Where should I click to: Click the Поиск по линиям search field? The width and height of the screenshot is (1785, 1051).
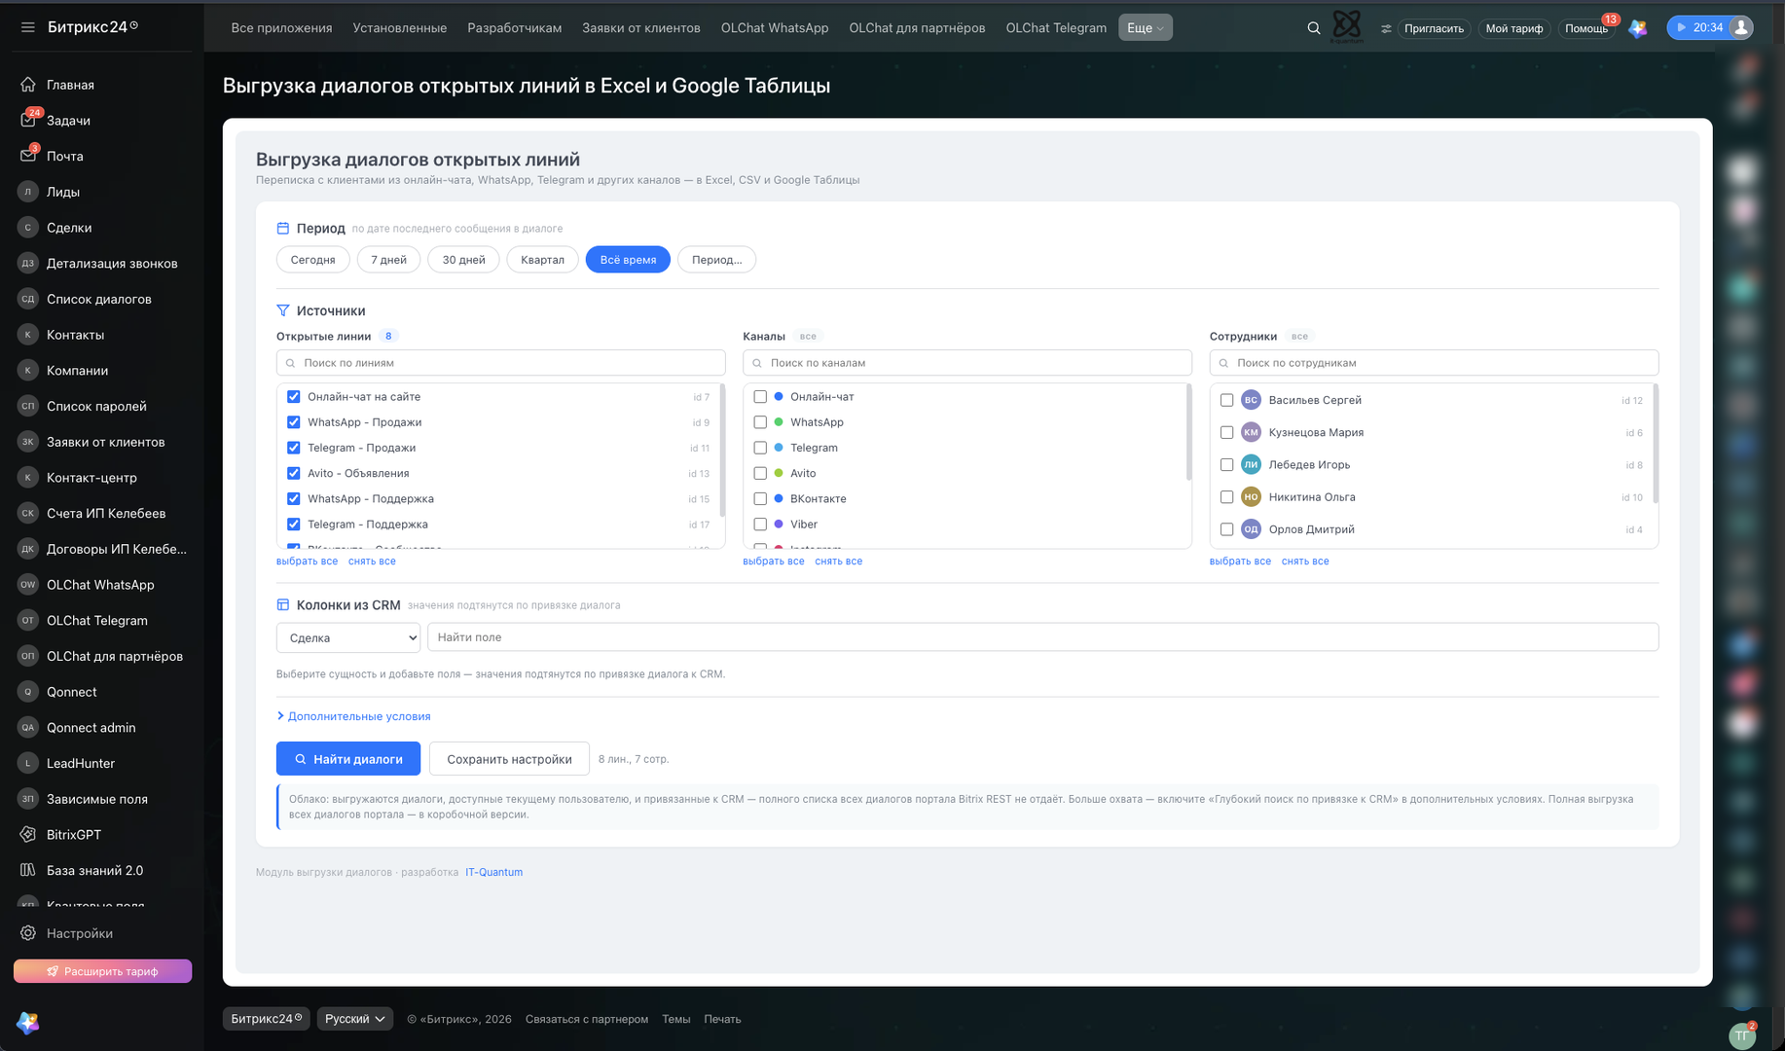point(501,363)
